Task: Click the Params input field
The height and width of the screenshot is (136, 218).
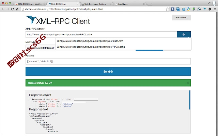Action: (108, 61)
